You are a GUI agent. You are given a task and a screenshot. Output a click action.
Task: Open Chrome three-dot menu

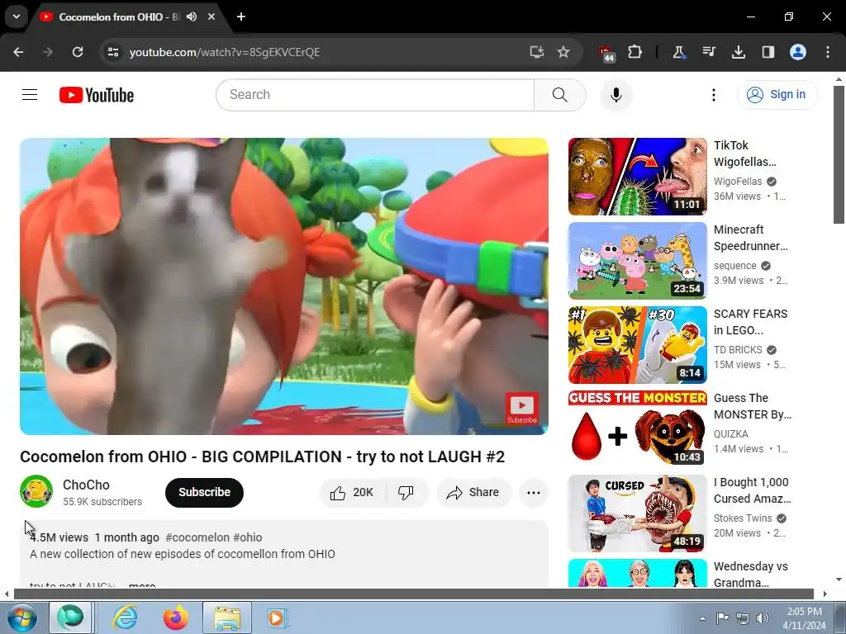click(827, 52)
